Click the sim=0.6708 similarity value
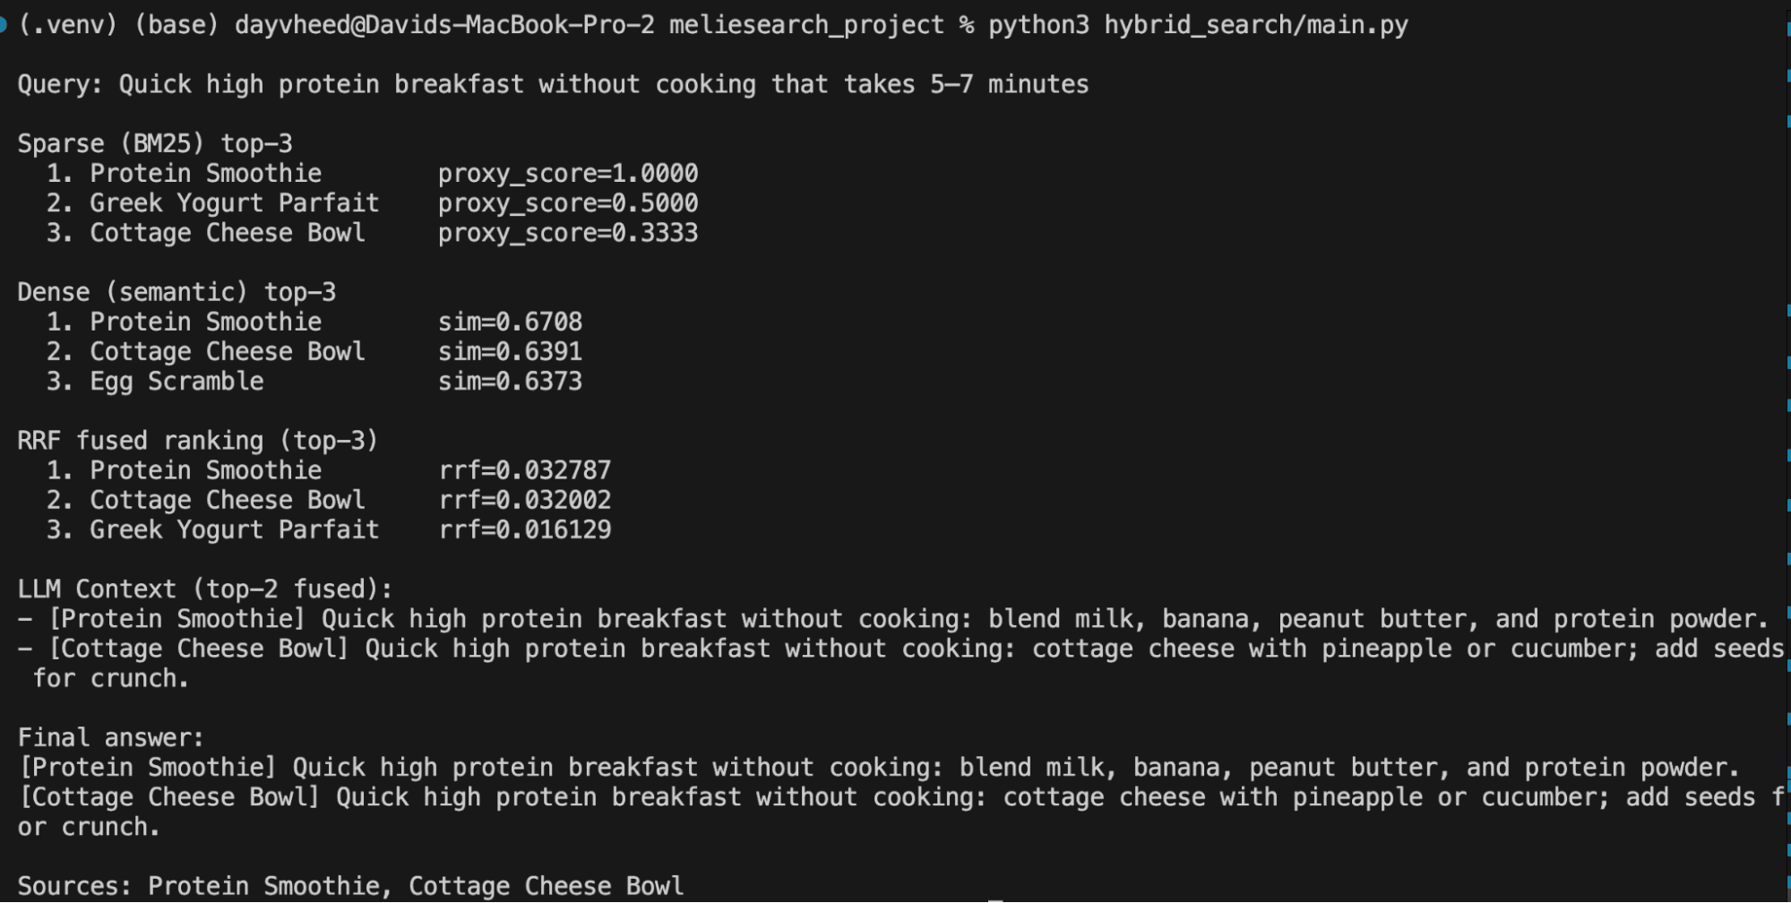This screenshot has width=1791, height=903. coord(510,322)
